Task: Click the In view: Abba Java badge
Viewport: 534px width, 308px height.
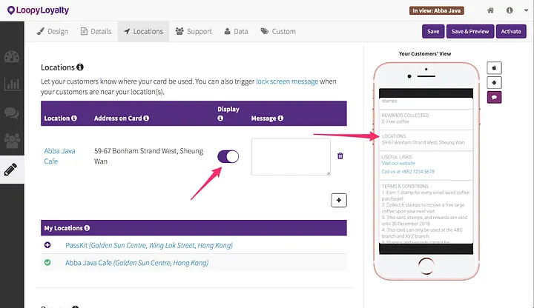Action: (437, 10)
